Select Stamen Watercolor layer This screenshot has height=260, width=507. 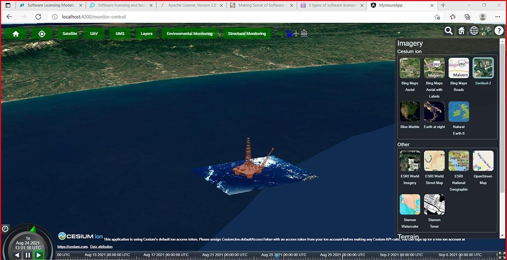tap(409, 204)
